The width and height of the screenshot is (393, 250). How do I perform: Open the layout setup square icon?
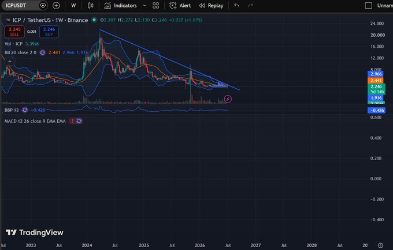(x=369, y=6)
